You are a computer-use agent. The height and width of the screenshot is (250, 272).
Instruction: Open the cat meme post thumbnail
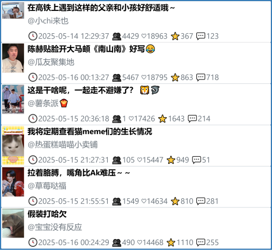tap(13, 145)
